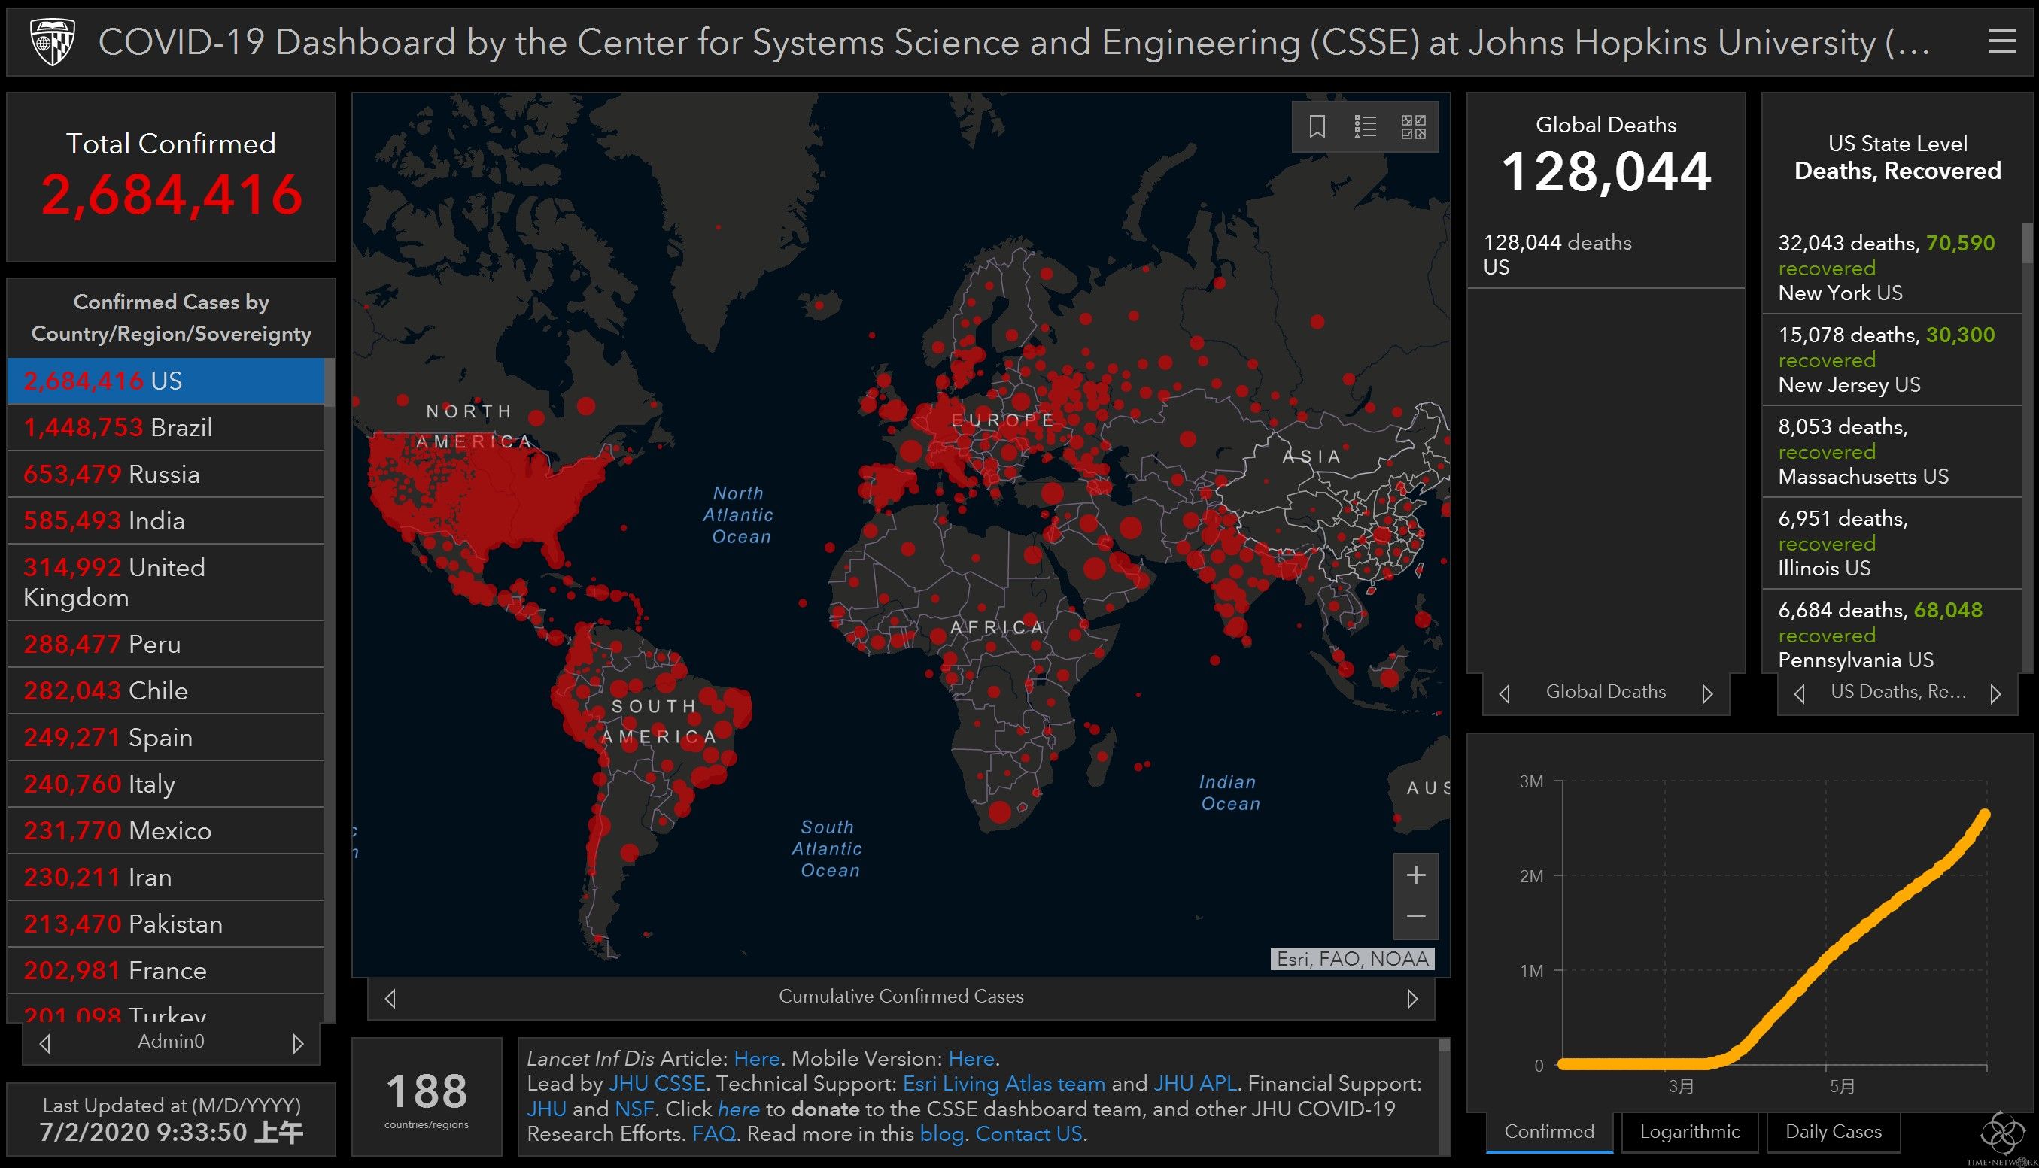The width and height of the screenshot is (2039, 1168).
Task: Click left arrow beside Admin0
Action: pos(46,1044)
